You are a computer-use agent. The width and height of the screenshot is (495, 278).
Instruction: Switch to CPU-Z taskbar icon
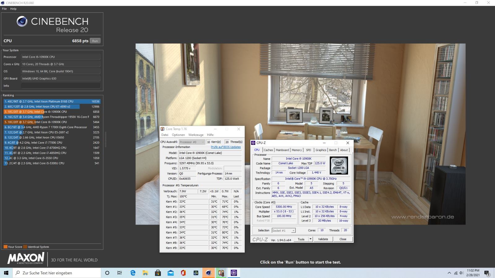coord(234,273)
